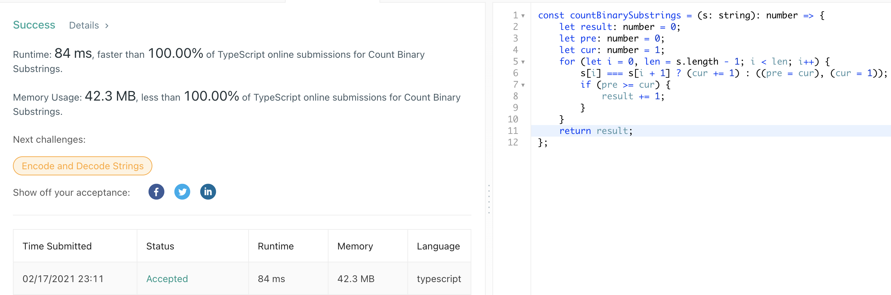Share acceptance on Twitter icon
Viewport: 891px width, 295px height.
(x=182, y=192)
